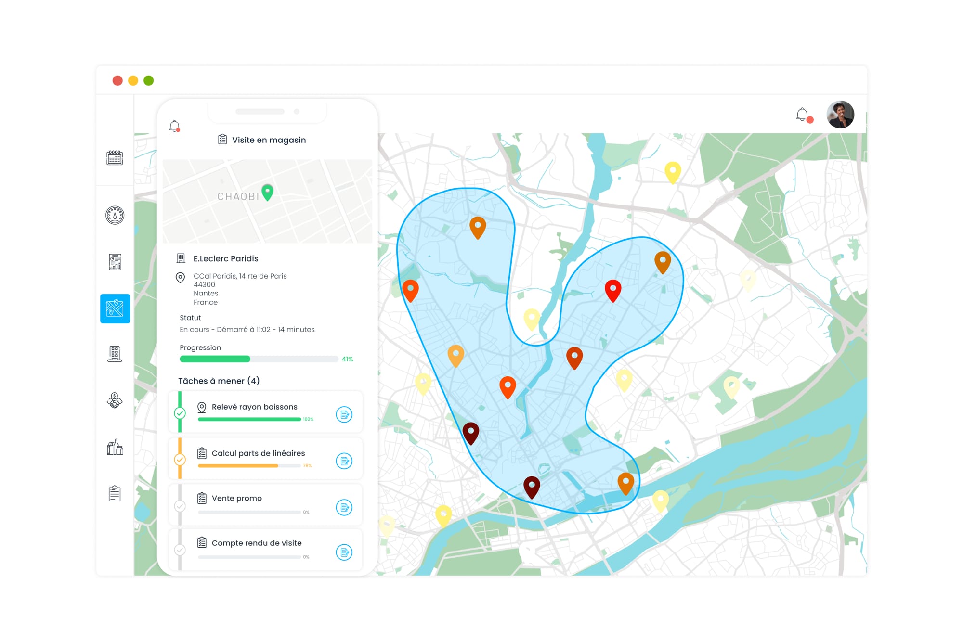The height and width of the screenshot is (642, 963).
Task: Click the orange pin at zone's bottom right
Action: (625, 483)
